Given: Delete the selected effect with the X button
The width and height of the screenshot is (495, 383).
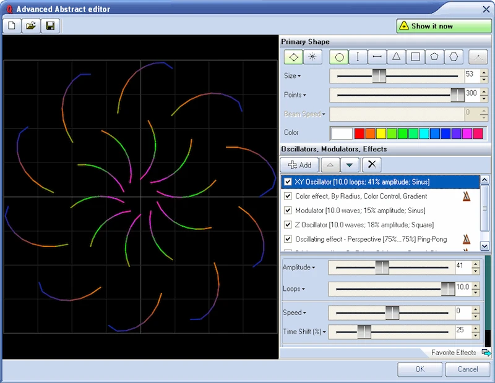Looking at the screenshot, I should 371,165.
